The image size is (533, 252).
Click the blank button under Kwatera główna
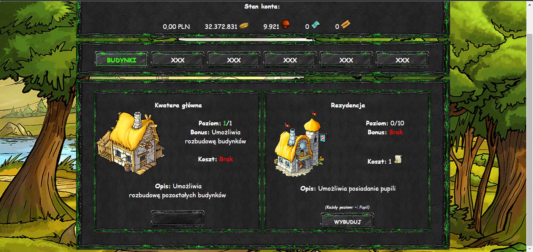178,218
